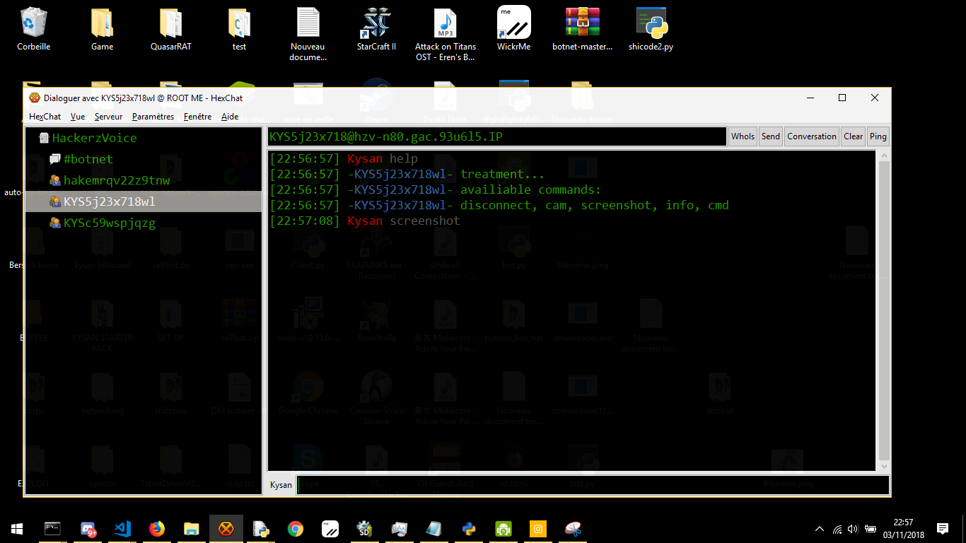Open the KYSc59wspjqzg conversation
966x543 pixels.
[x=109, y=223]
